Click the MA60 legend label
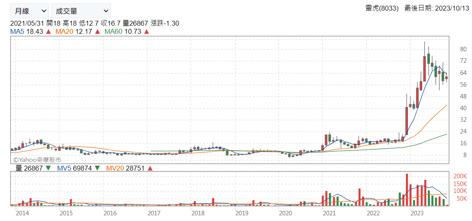 tap(113, 31)
